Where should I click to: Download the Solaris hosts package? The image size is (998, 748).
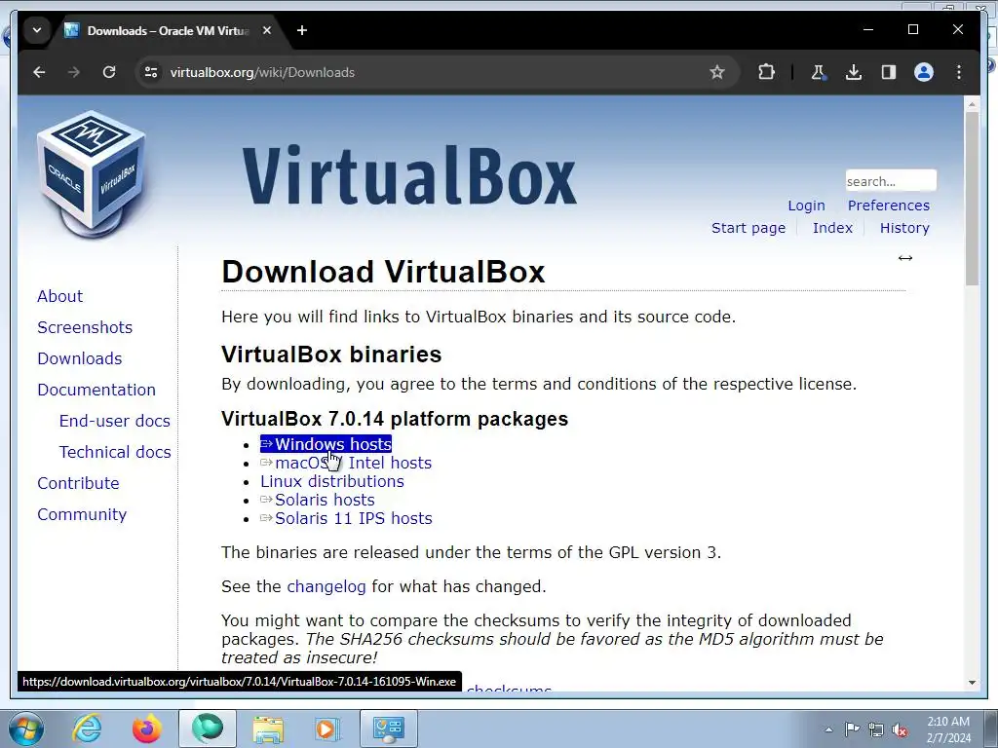point(318,500)
